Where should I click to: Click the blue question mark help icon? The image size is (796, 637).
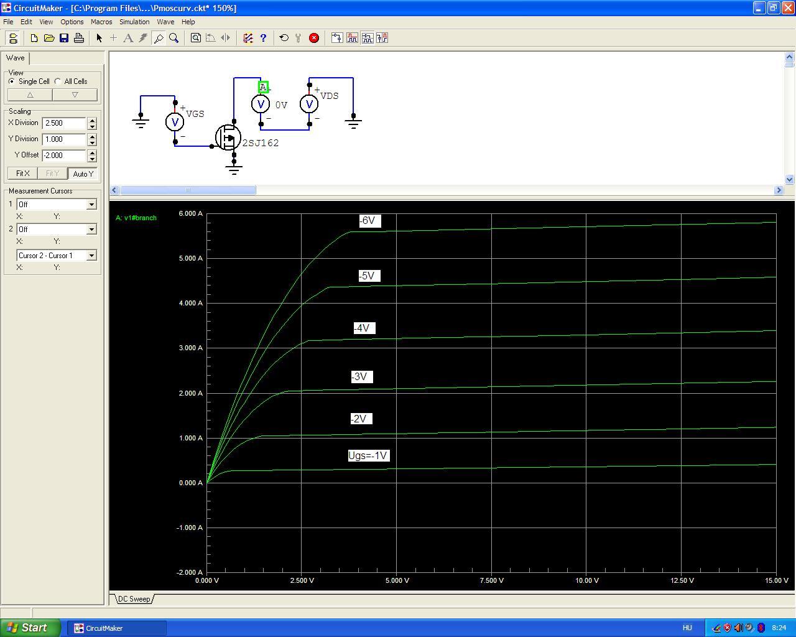tap(263, 38)
